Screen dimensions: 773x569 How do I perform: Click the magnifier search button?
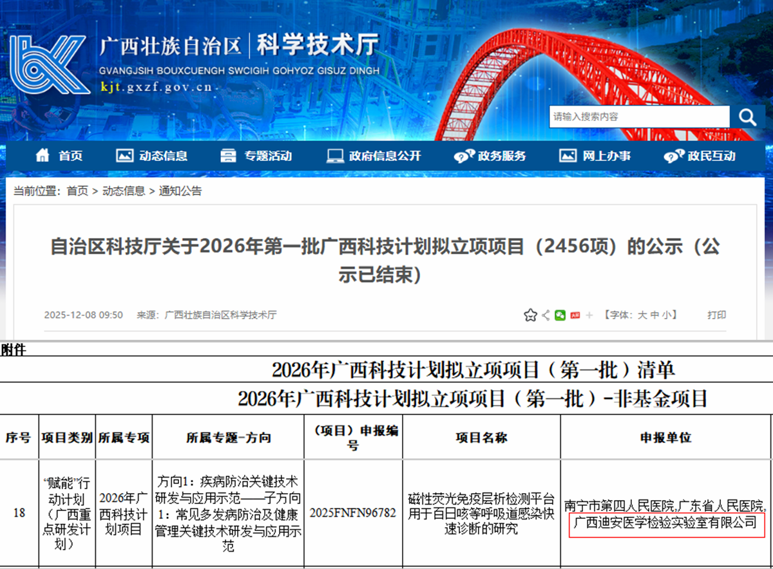[x=748, y=117]
